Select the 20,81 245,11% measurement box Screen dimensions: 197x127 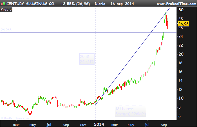[x=87, y=59]
